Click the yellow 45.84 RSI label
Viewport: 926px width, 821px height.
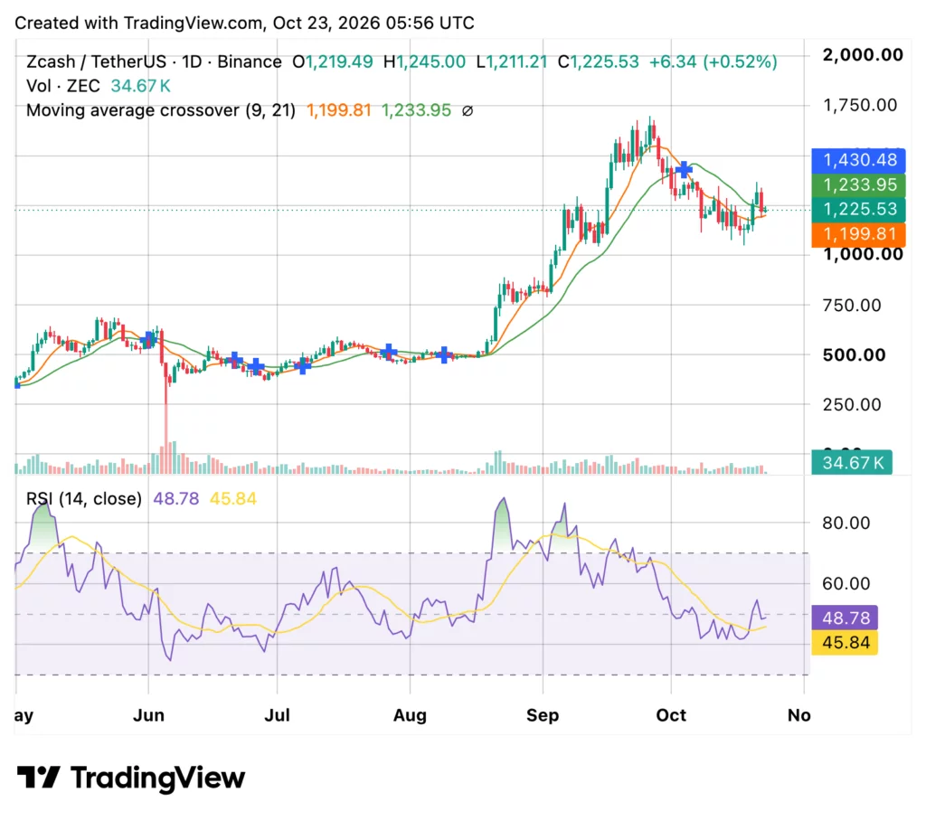pos(846,643)
